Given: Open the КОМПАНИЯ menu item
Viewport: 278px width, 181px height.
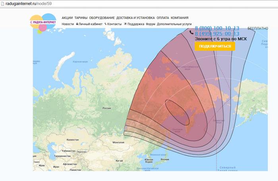Looking at the screenshot, I should coord(180,18).
